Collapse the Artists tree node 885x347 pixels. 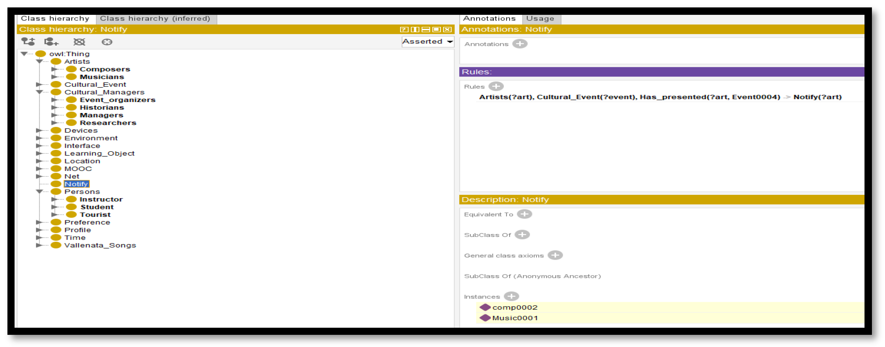(40, 62)
